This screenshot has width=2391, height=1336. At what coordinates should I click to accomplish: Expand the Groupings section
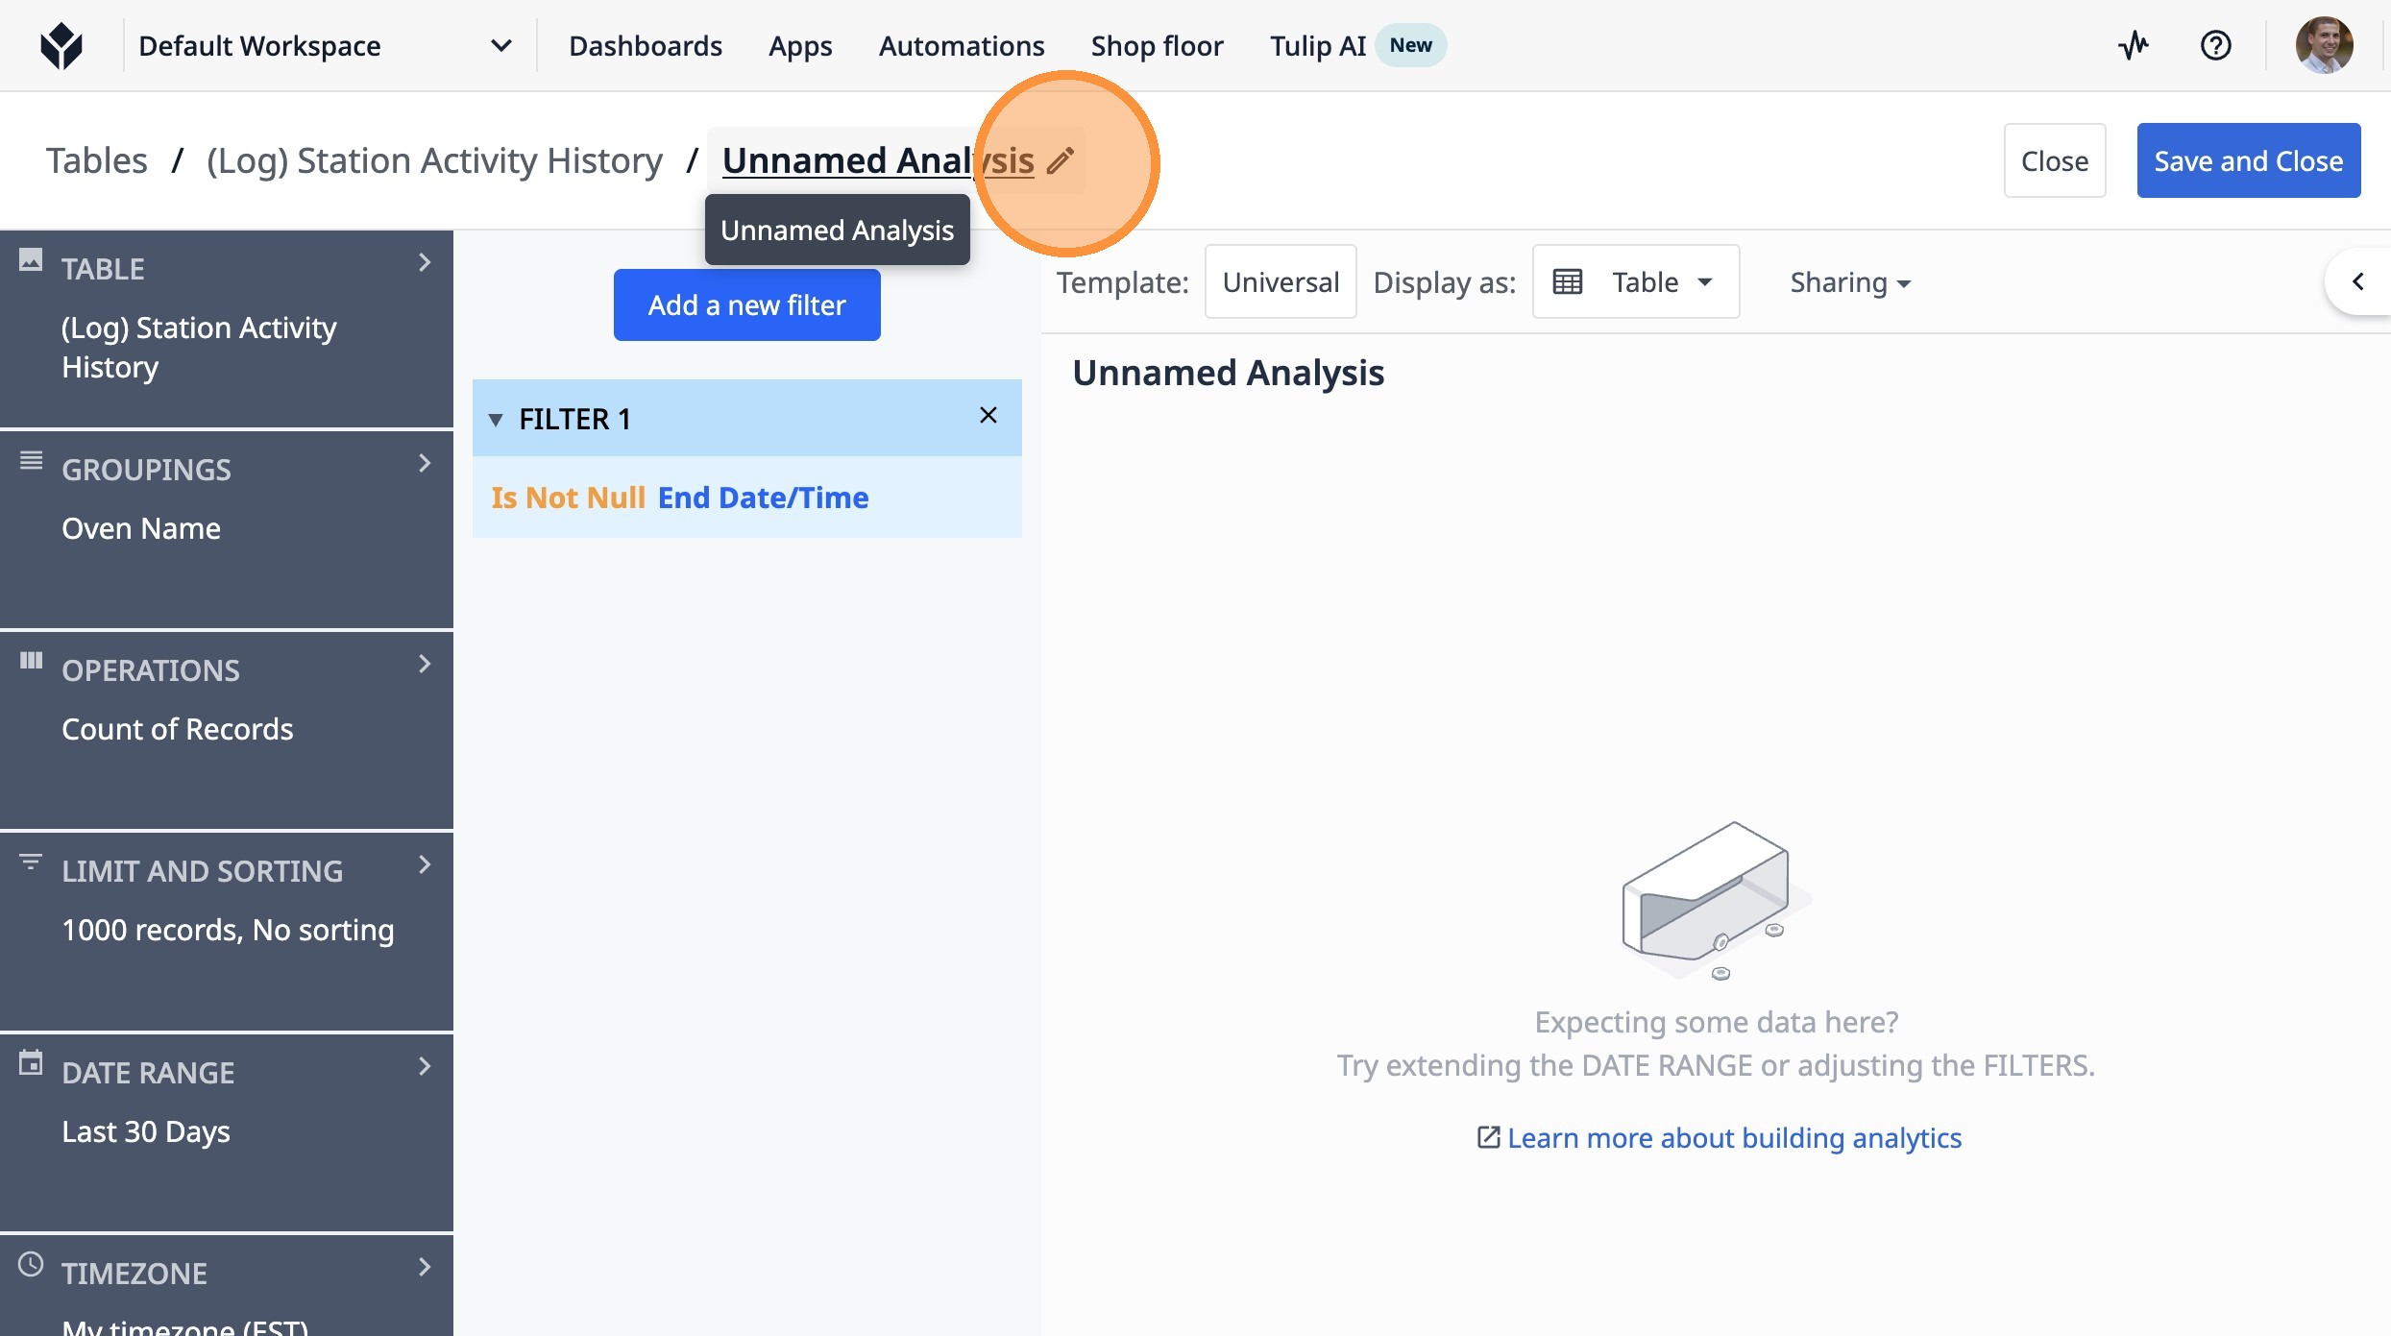(x=424, y=464)
